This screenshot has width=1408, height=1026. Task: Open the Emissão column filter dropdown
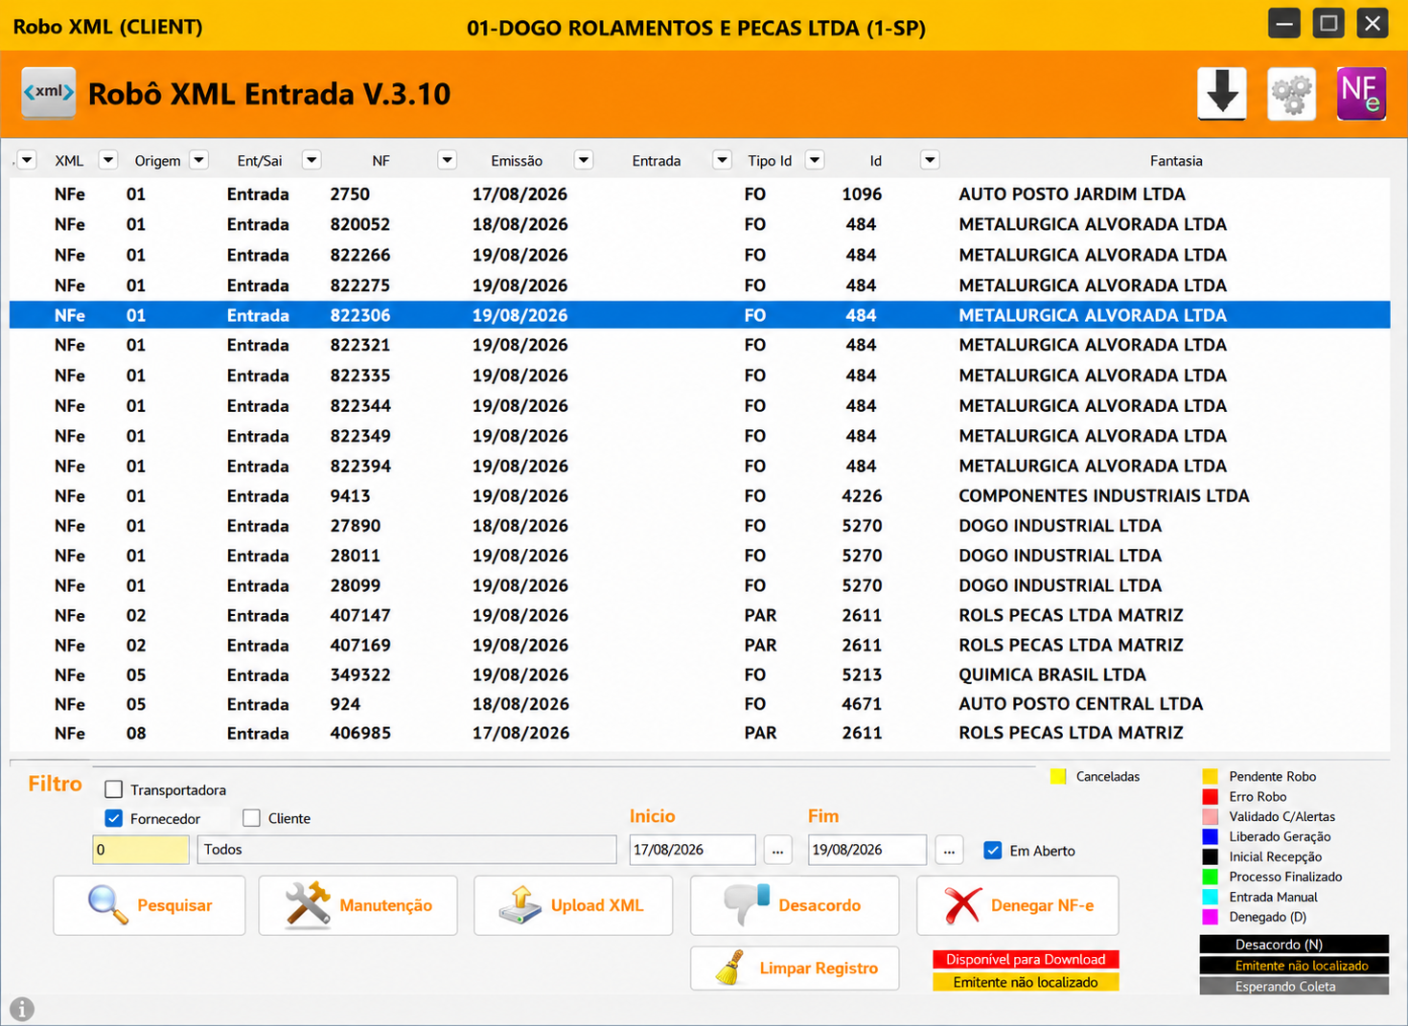pos(584,160)
